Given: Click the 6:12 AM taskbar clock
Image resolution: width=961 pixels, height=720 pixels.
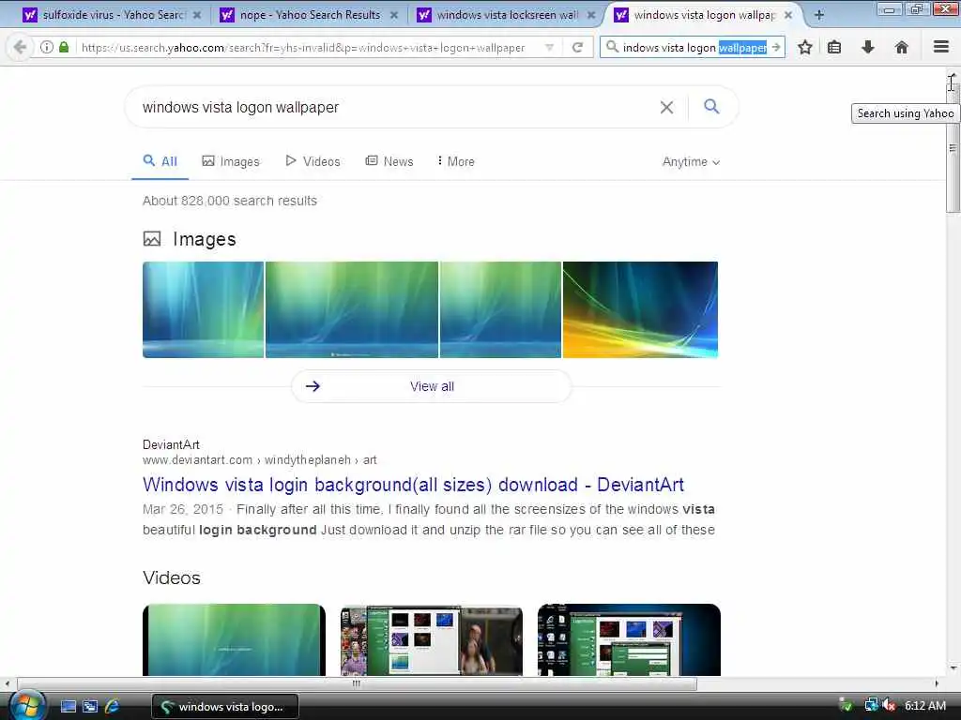Looking at the screenshot, I should point(924,706).
